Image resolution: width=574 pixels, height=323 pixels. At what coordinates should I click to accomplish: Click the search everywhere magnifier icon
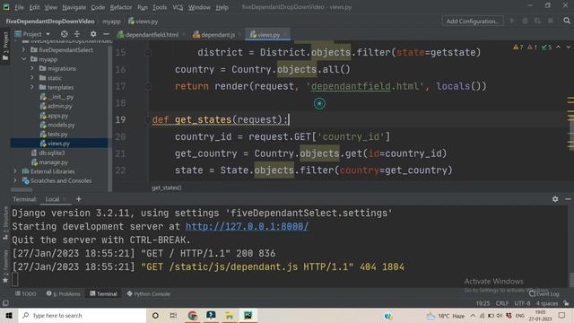tap(567, 21)
